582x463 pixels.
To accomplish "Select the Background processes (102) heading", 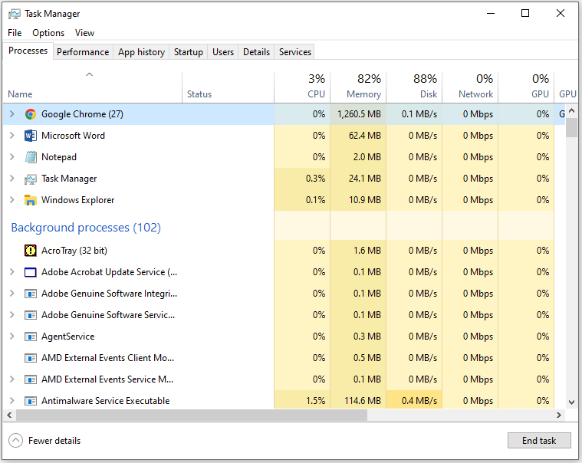I will pos(86,228).
